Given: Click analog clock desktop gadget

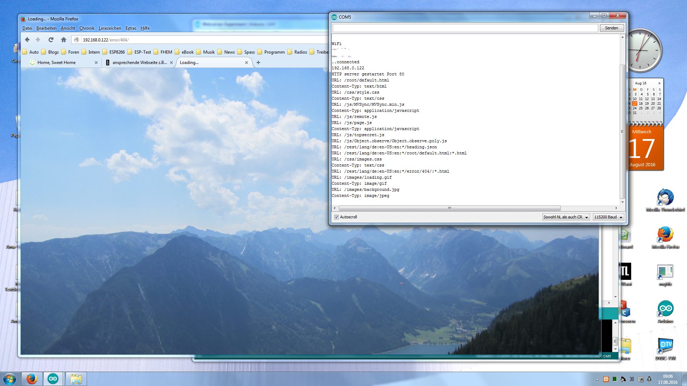Looking at the screenshot, I should tap(644, 50).
